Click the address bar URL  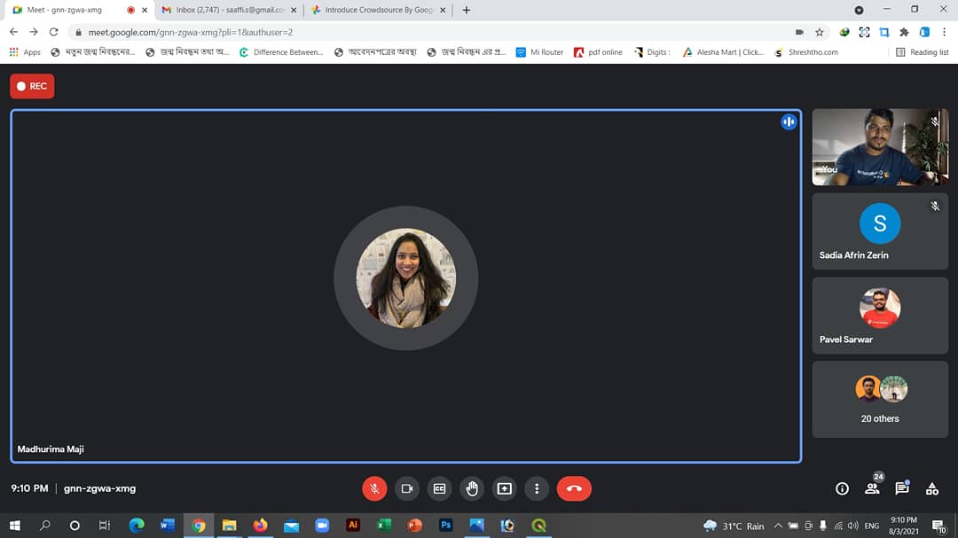(190, 32)
